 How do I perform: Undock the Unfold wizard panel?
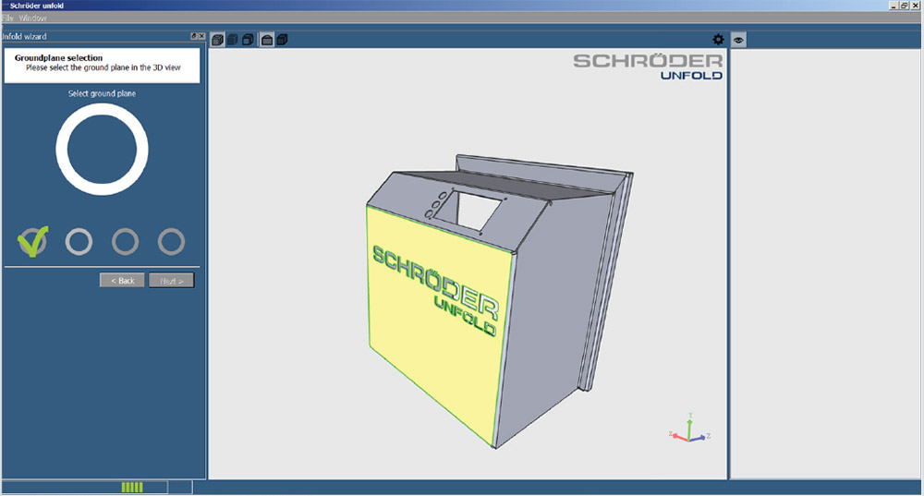point(193,36)
